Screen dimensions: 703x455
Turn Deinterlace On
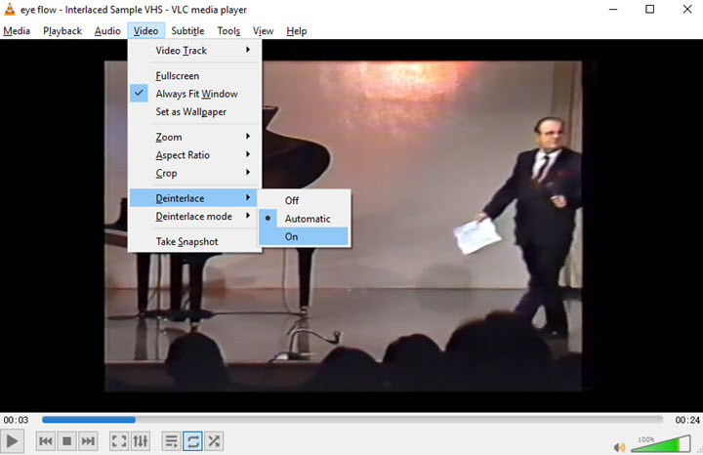pos(304,236)
